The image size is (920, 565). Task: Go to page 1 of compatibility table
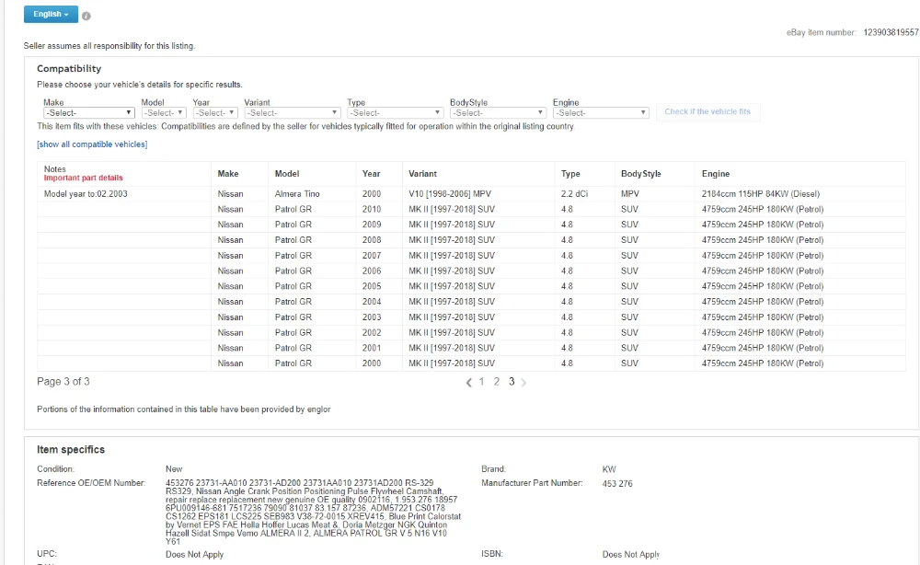point(482,382)
